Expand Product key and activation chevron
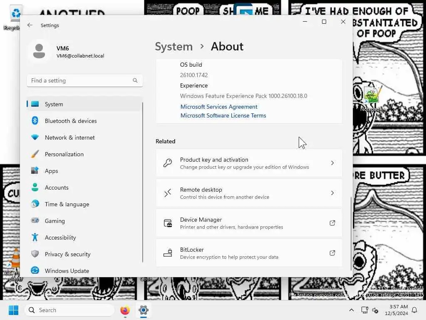 point(332,163)
